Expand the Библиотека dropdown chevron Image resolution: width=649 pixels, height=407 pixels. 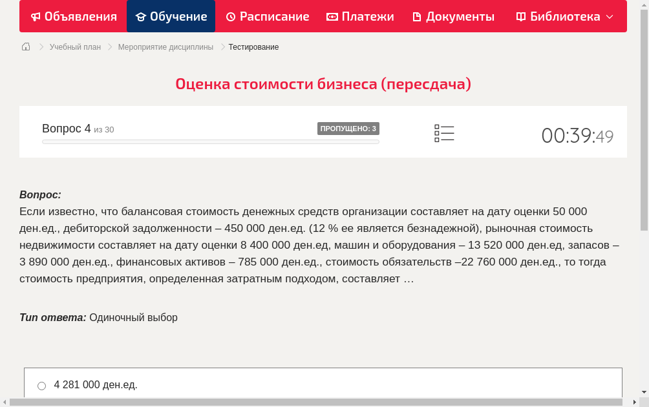coord(608,17)
